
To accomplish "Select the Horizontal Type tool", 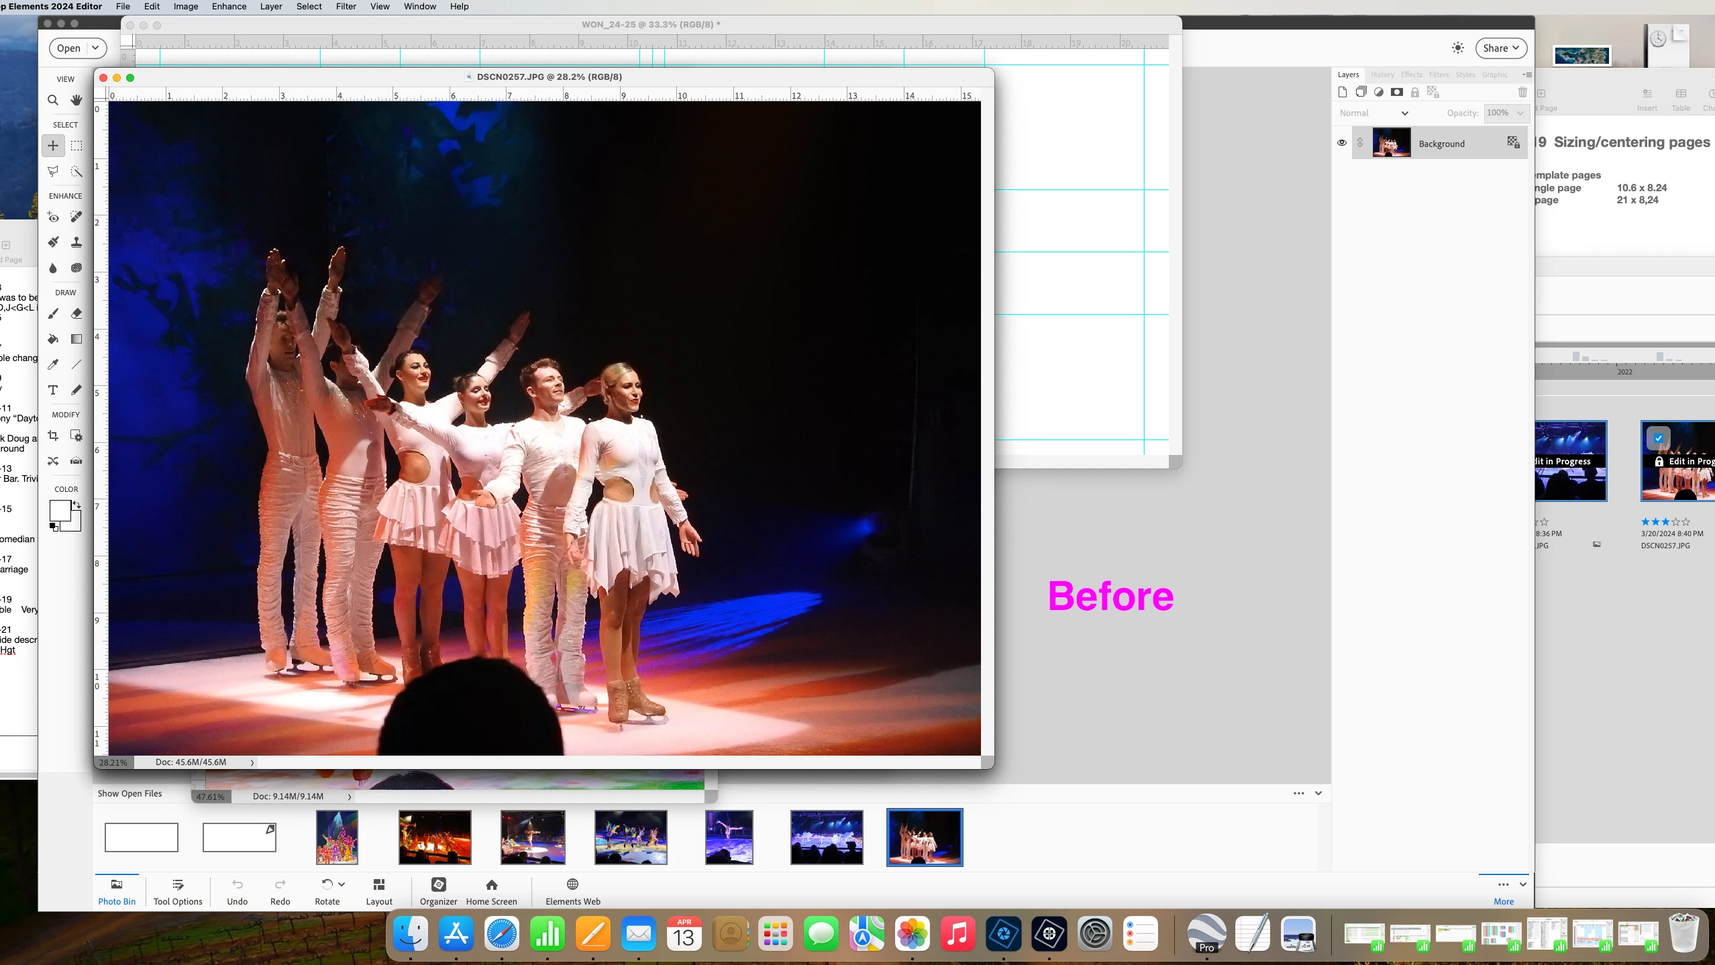I will point(53,390).
